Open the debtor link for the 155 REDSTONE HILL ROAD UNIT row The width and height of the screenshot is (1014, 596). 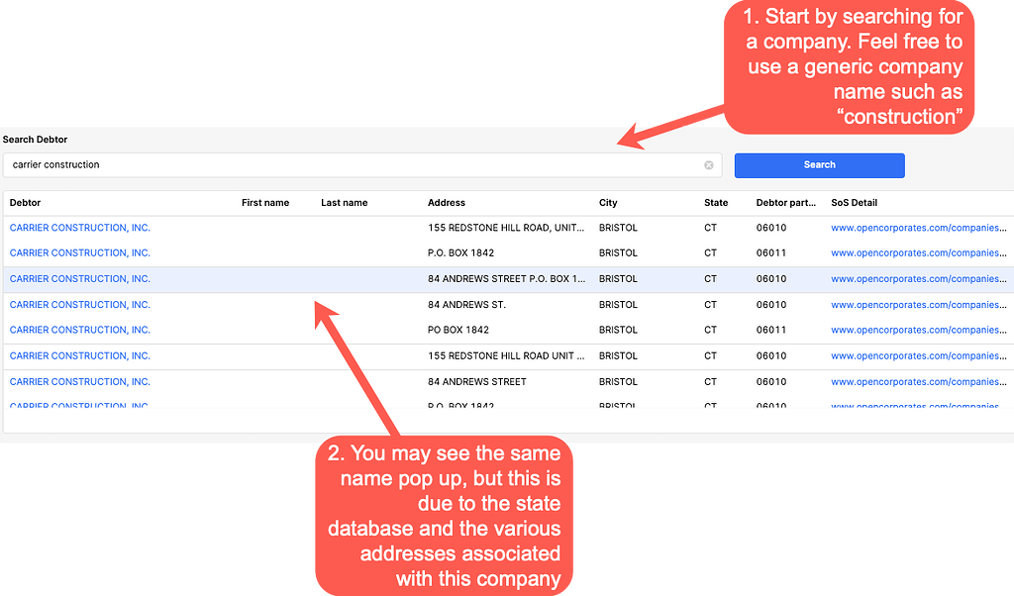tap(79, 355)
